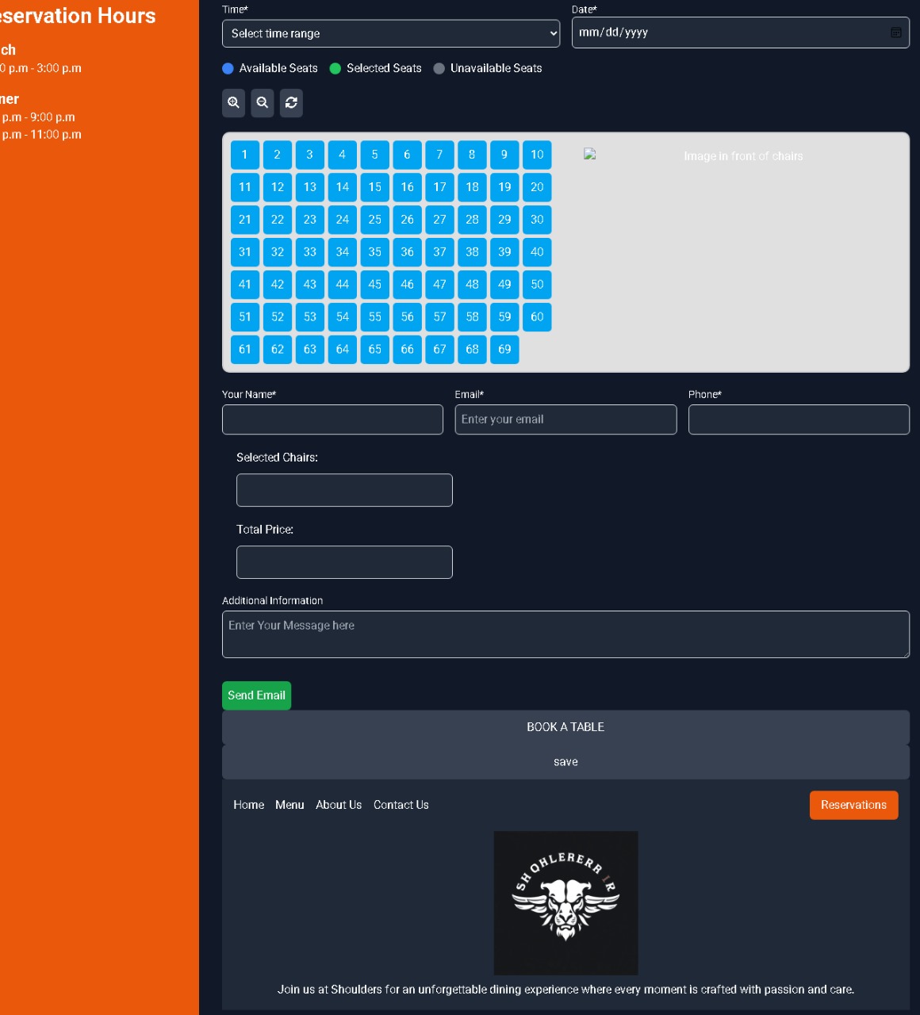Open the orange Reservations button
Image resolution: width=920 pixels, height=1015 pixels.
coord(853,805)
